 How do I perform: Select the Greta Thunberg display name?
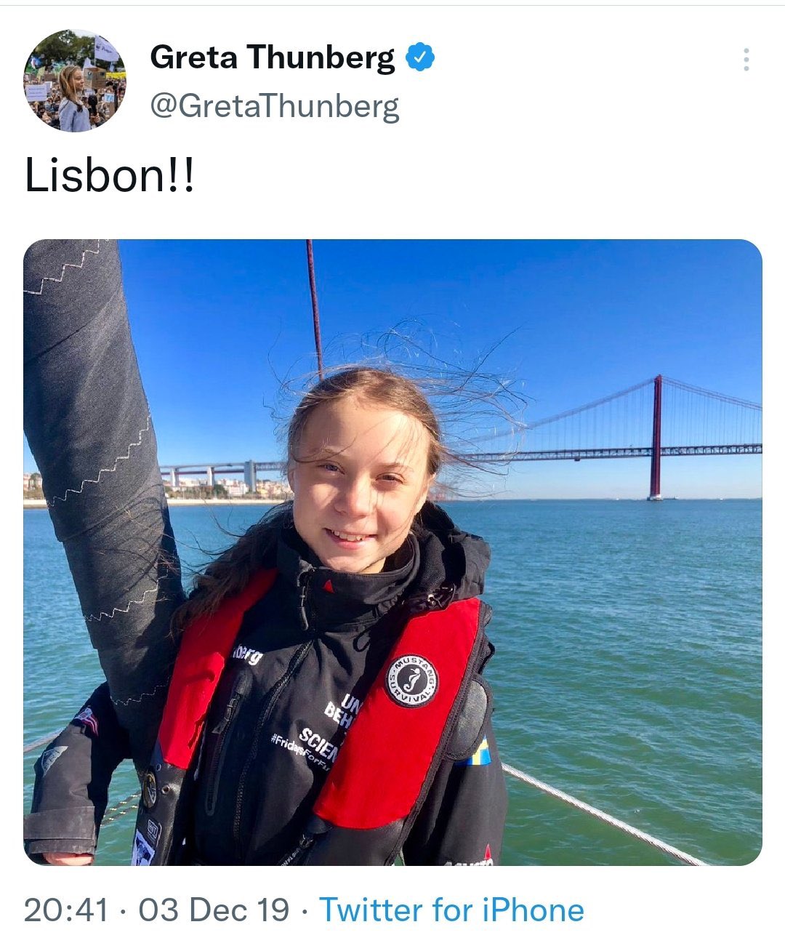point(272,57)
